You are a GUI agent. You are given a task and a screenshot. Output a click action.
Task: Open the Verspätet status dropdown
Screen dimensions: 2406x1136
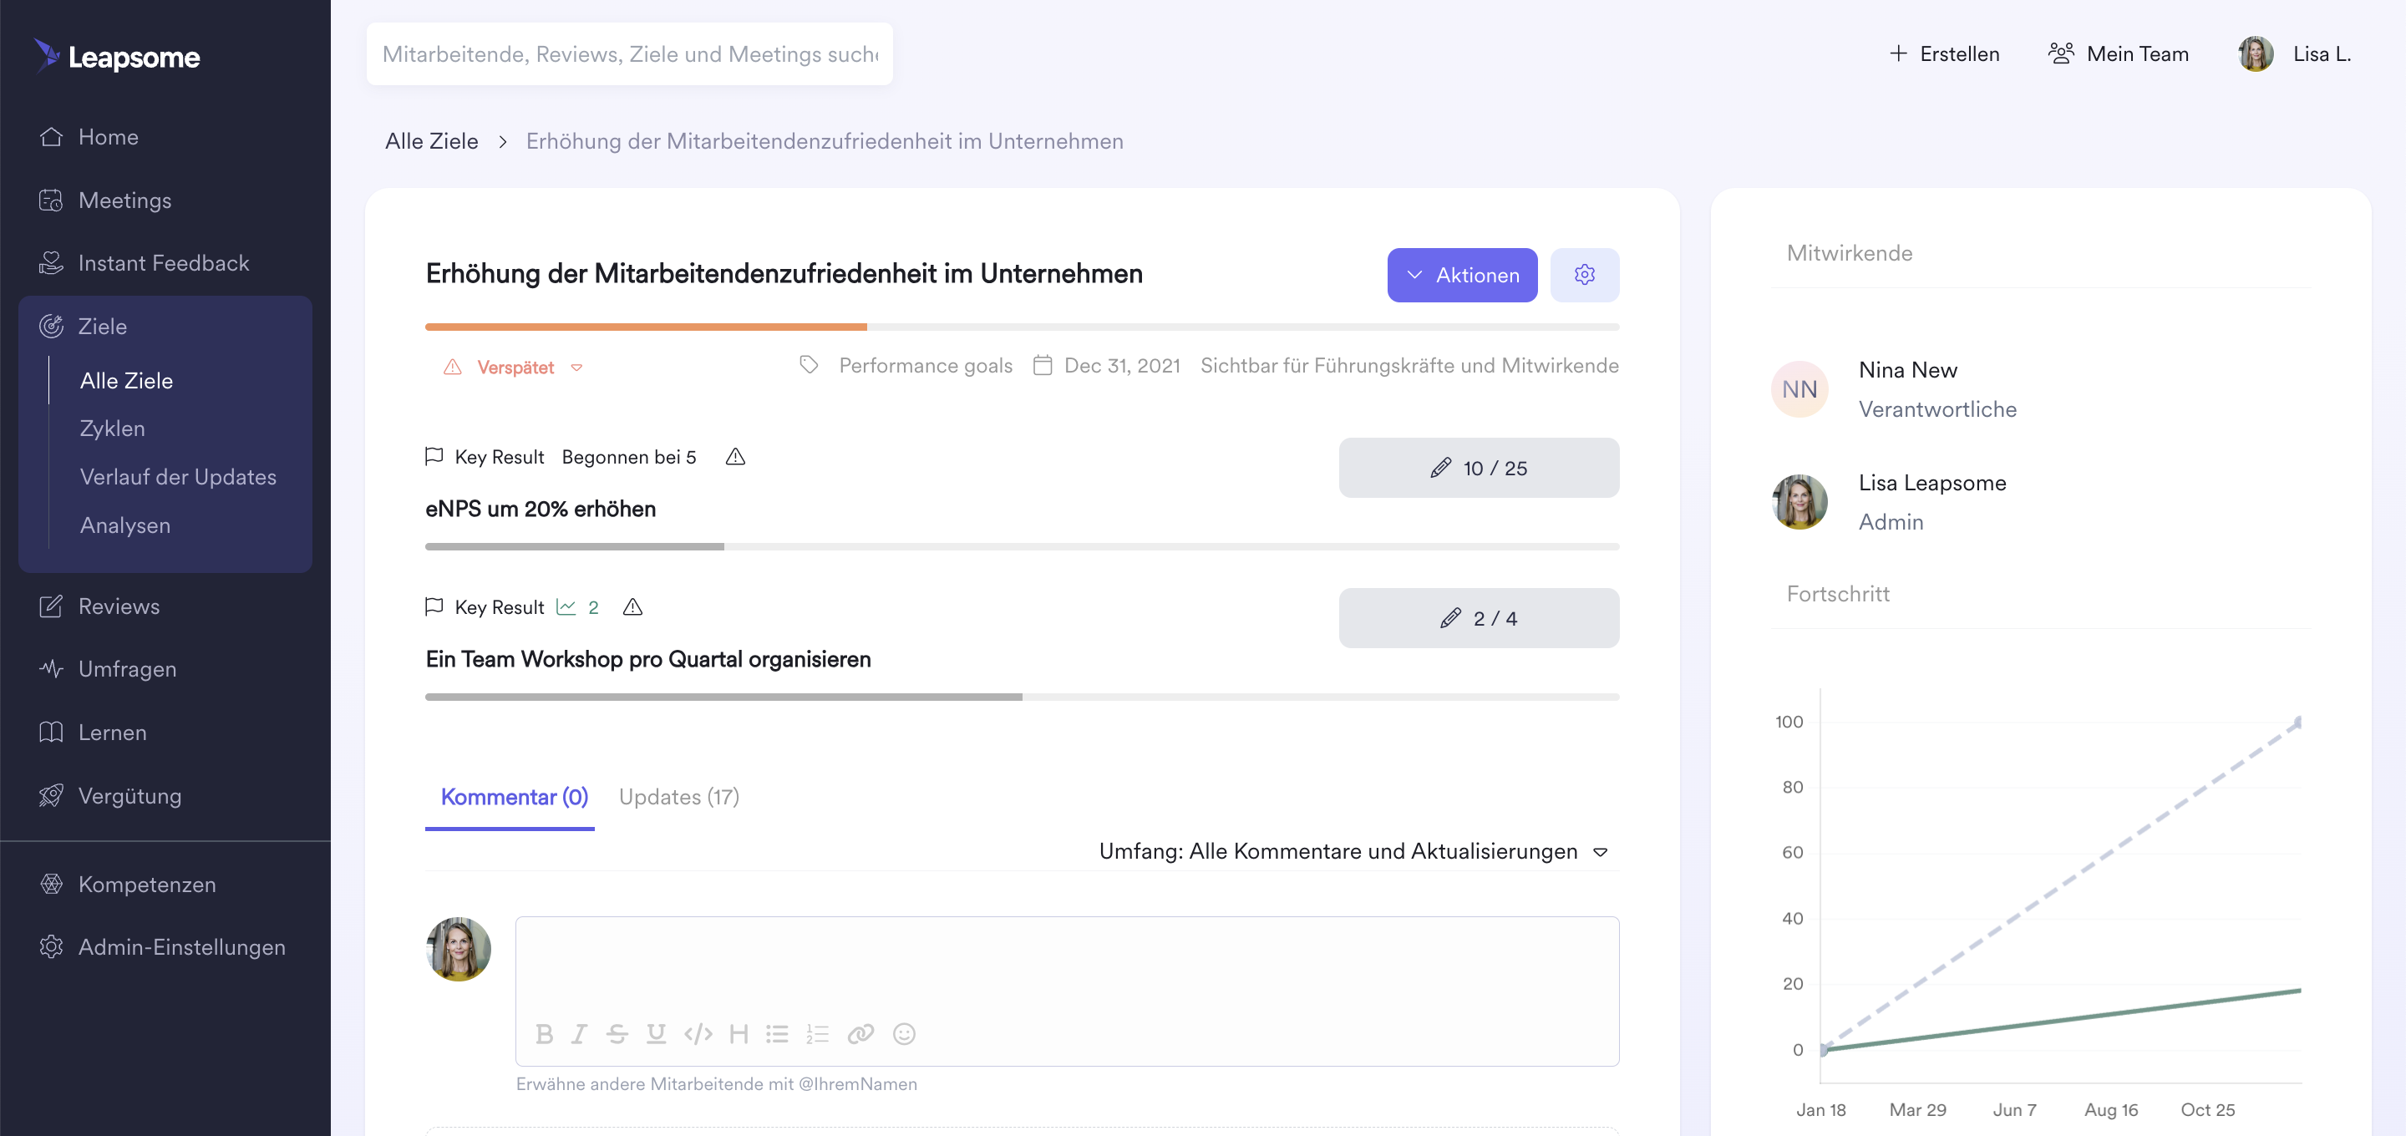[514, 368]
